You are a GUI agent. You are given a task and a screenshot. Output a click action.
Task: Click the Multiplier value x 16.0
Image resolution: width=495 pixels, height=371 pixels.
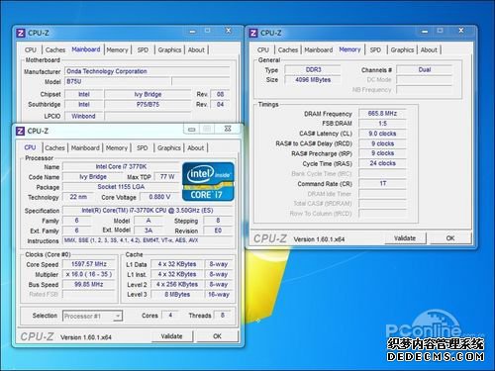tap(89, 274)
